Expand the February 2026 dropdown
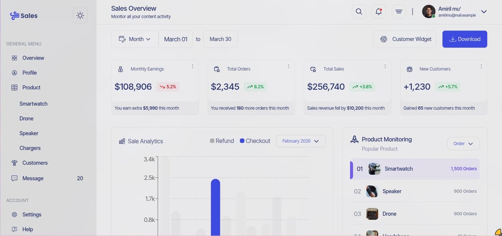Image resolution: width=502 pixels, height=236 pixels. (x=301, y=141)
